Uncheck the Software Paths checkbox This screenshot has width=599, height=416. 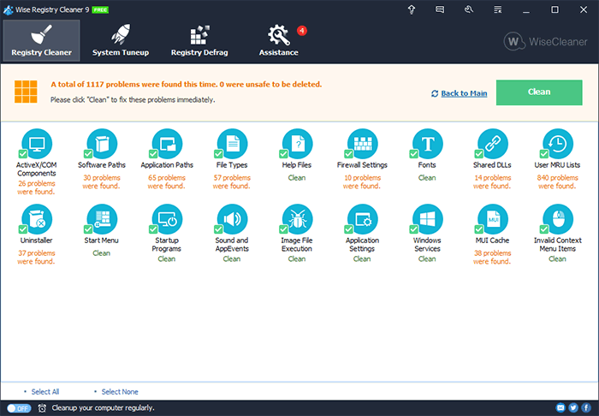tap(88, 153)
